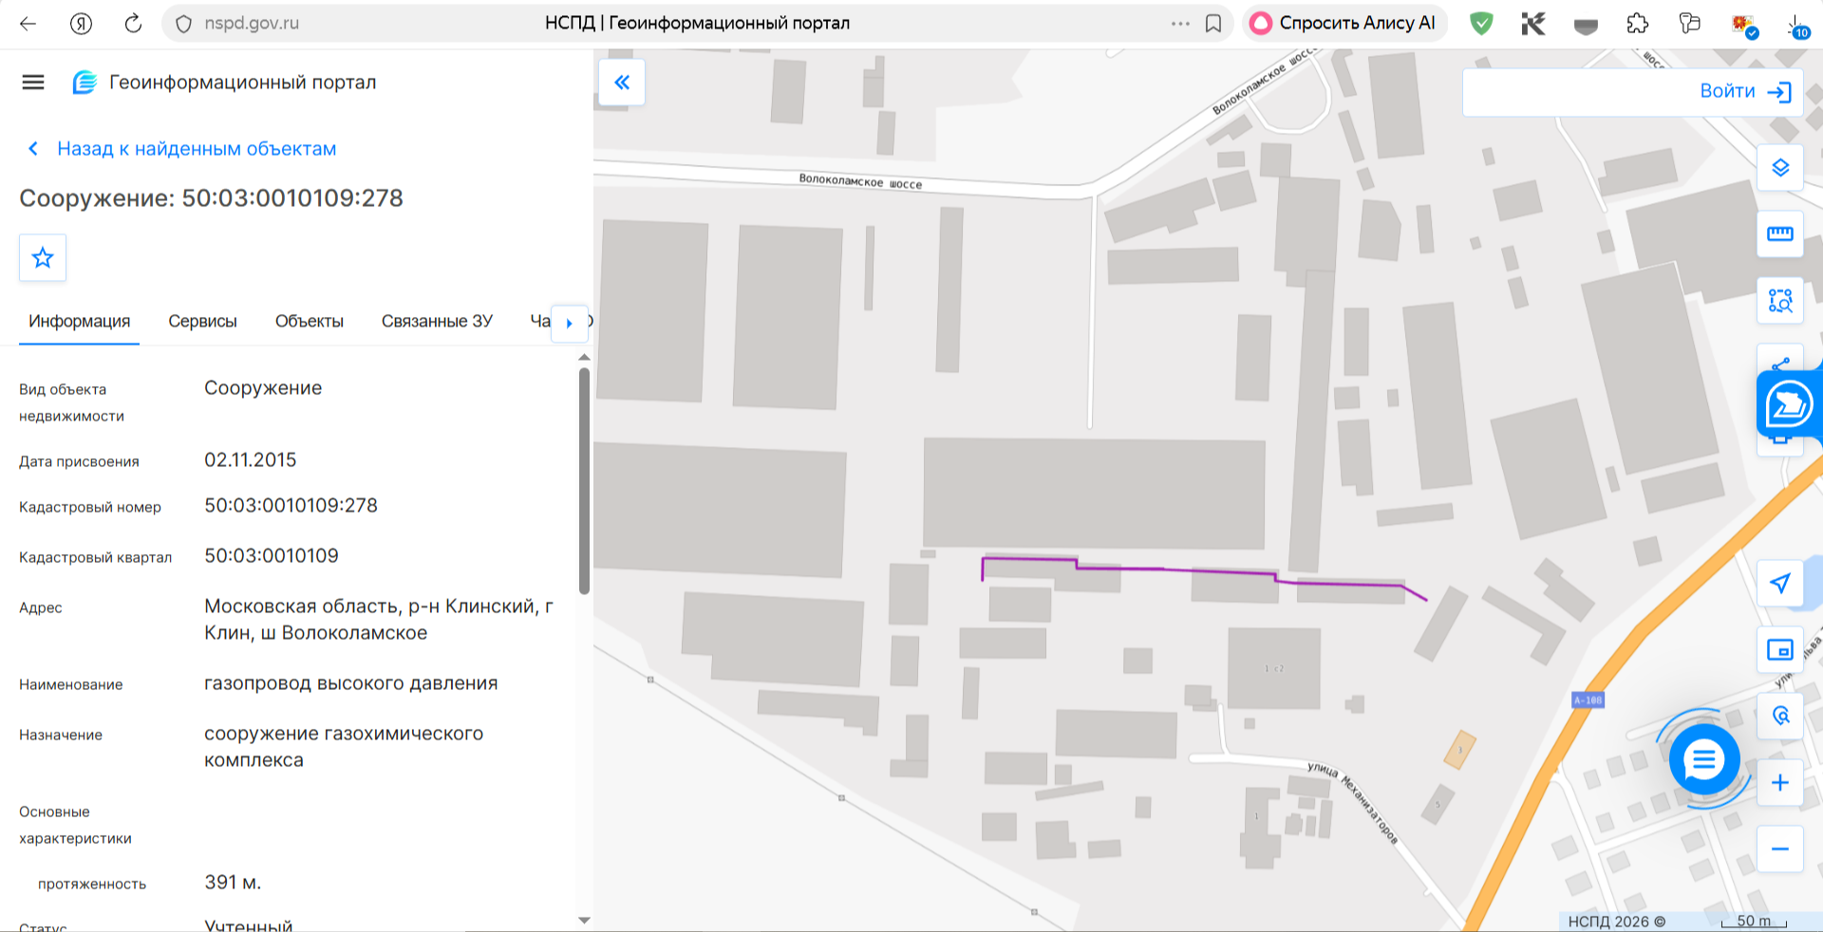Bookmark this page
The height and width of the screenshot is (932, 1823).
click(1213, 24)
